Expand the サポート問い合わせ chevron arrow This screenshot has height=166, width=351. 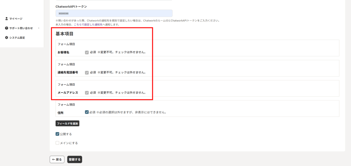(x=39, y=28)
